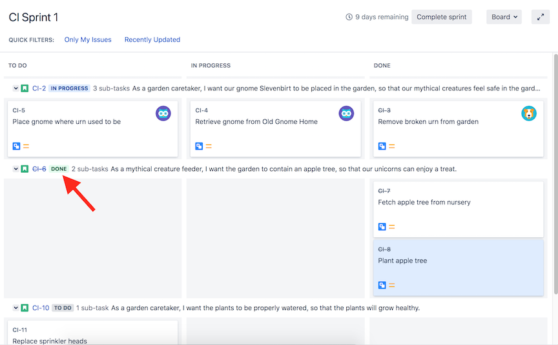This screenshot has width=558, height=345.
Task: Open the Board dropdown menu
Action: pyautogui.click(x=504, y=17)
